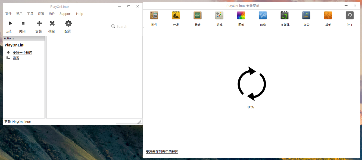Click the plus icon beside 安装一个程序

click(8, 52)
